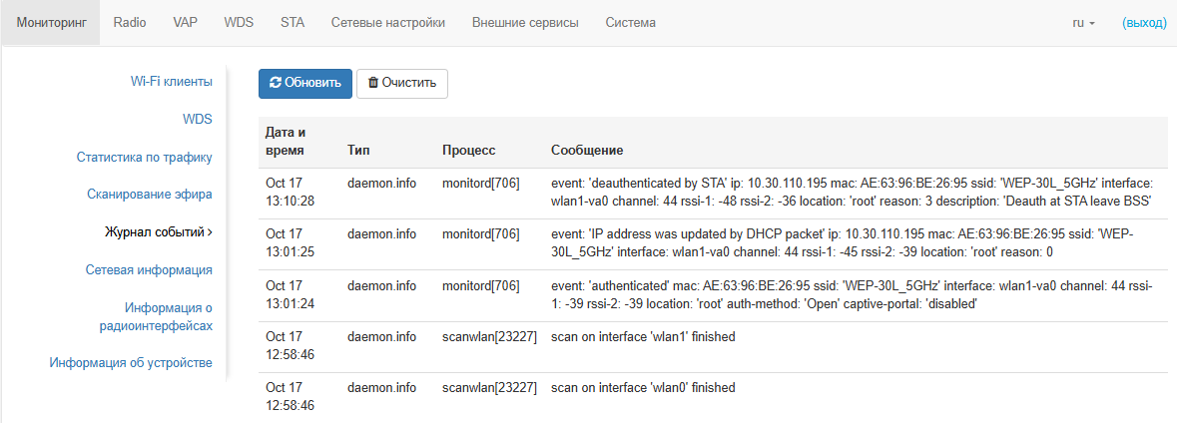
Task: Click the refresh icon on Обновить button
Action: pos(276,83)
